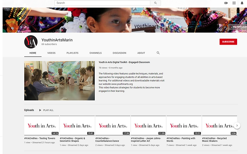
Task: Click the '1 view • Streamed 21 hours ago' text
Action: click(40, 143)
